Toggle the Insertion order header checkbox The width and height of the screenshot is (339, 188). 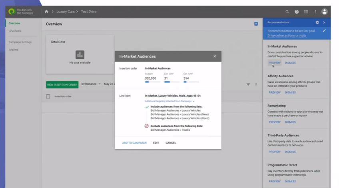click(48, 96)
